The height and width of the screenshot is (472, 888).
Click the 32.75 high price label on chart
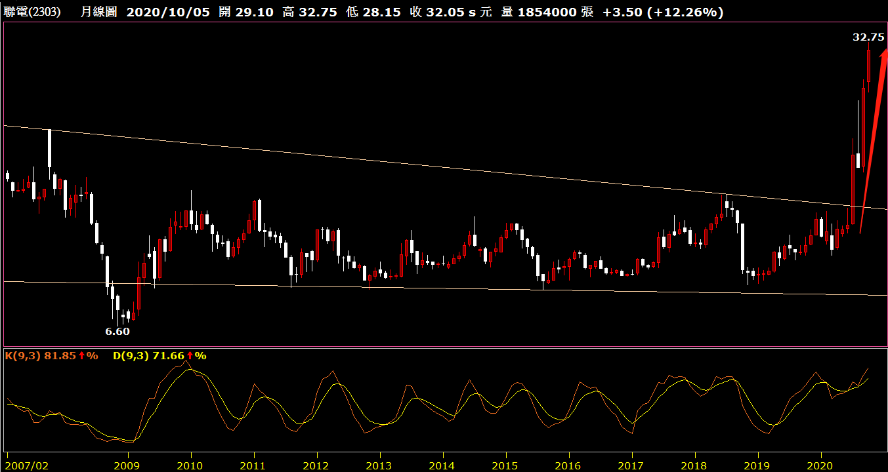click(x=868, y=37)
